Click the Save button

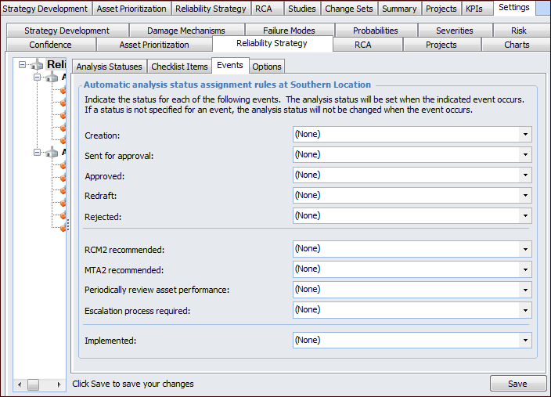tap(517, 384)
